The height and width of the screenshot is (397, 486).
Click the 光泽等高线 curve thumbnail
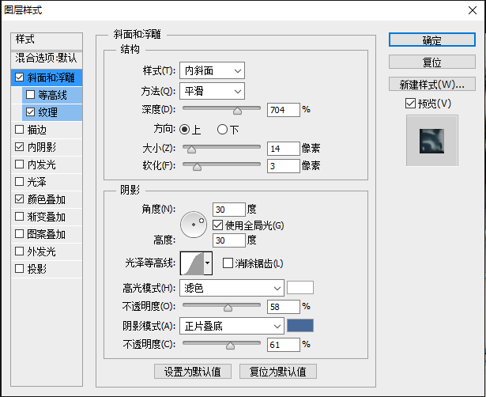pyautogui.click(x=192, y=263)
